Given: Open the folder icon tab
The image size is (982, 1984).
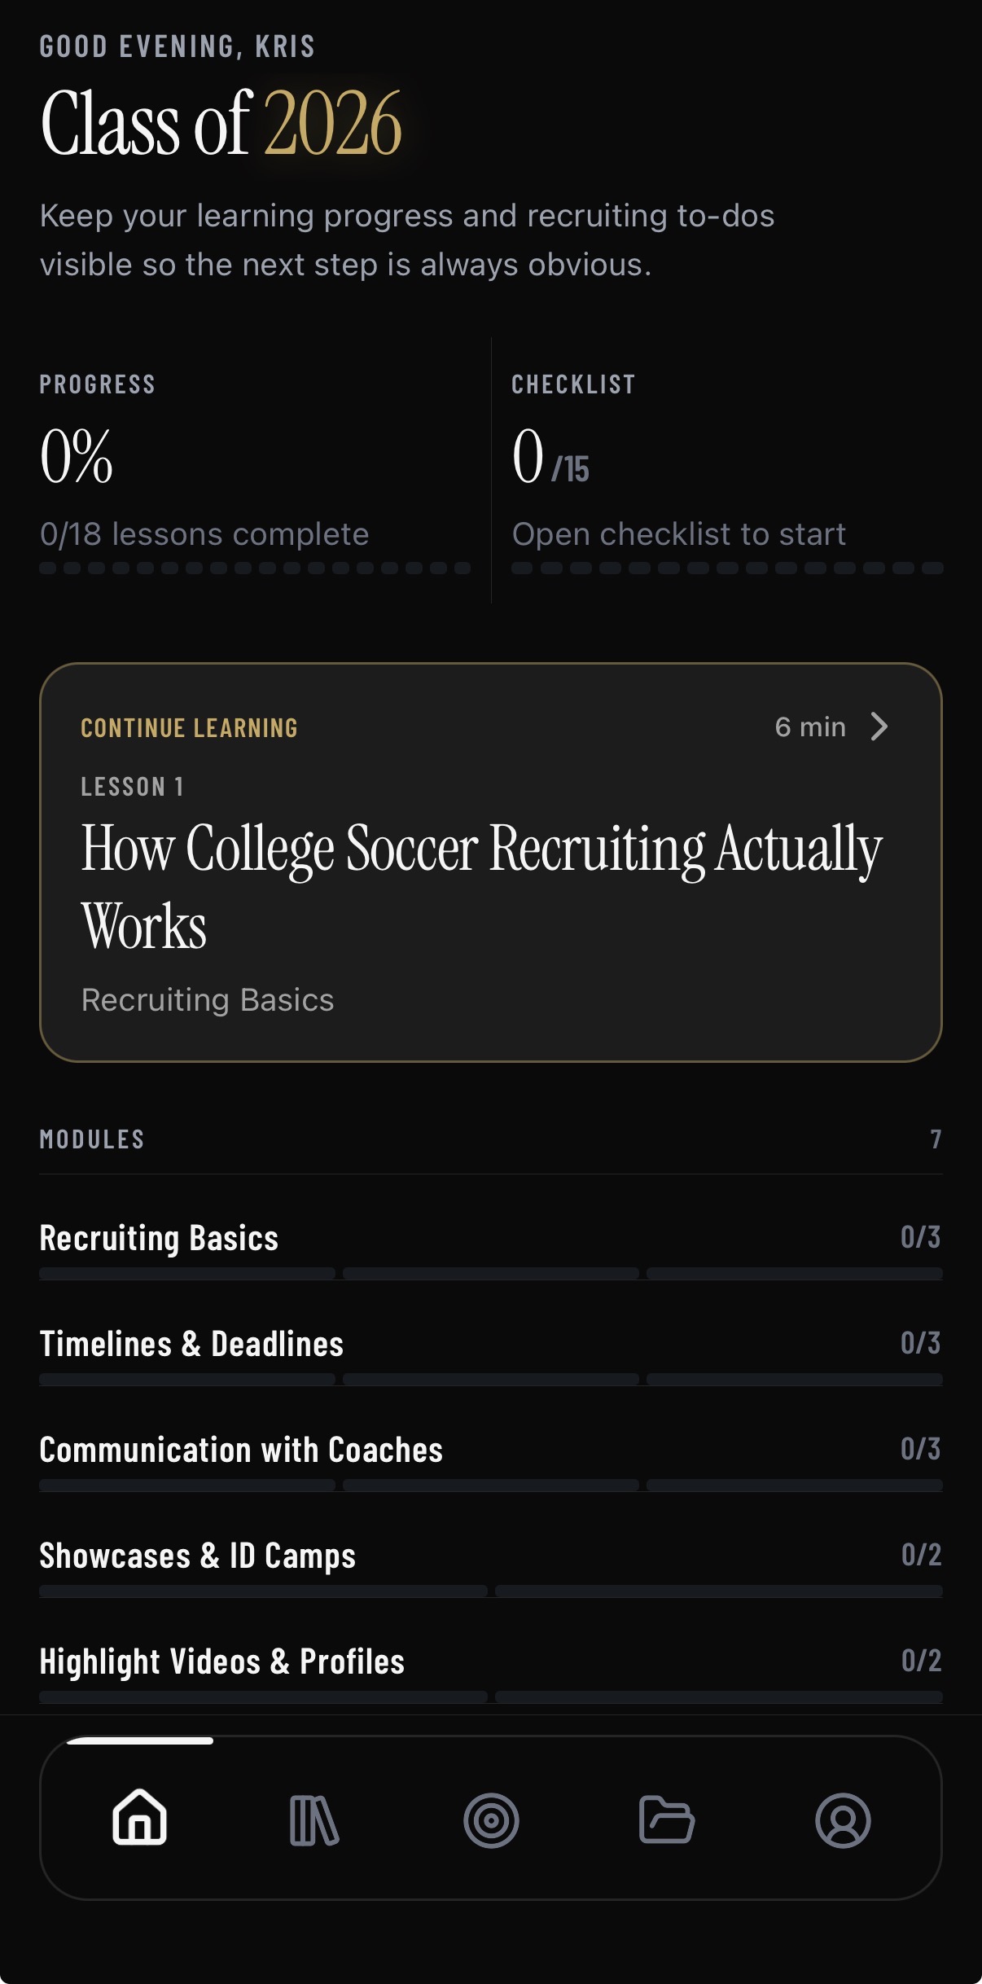Looking at the screenshot, I should [x=667, y=1819].
